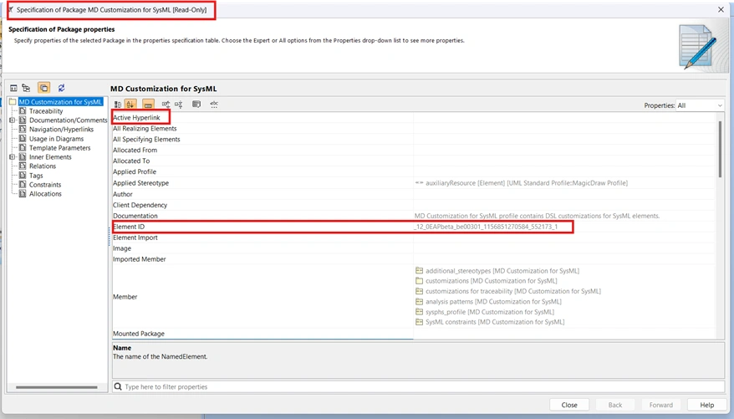Click customizations for traceability member entry
Viewport: 734px width, 419px height.
coord(512,291)
